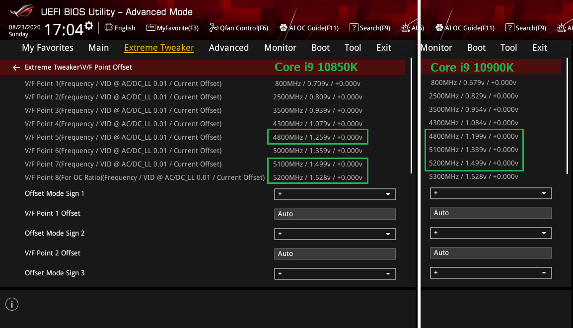Screen dimensions: 573x328
Task: Click the info circle icon
Action: coord(12,304)
